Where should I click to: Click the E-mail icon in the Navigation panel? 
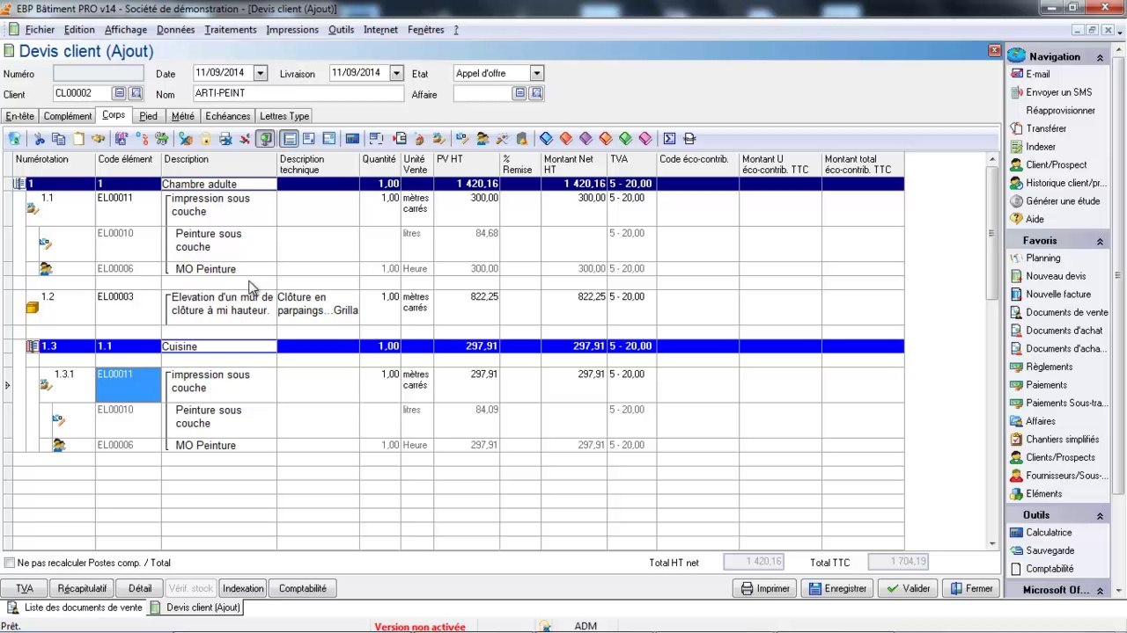[1017, 75]
